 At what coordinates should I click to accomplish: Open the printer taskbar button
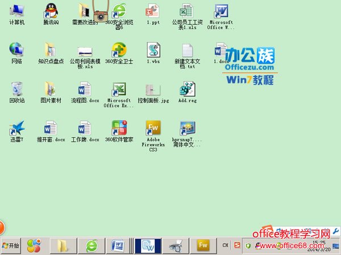(x=176, y=246)
